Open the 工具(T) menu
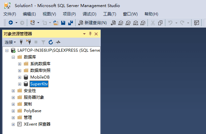206x134 pixels. (110, 14)
